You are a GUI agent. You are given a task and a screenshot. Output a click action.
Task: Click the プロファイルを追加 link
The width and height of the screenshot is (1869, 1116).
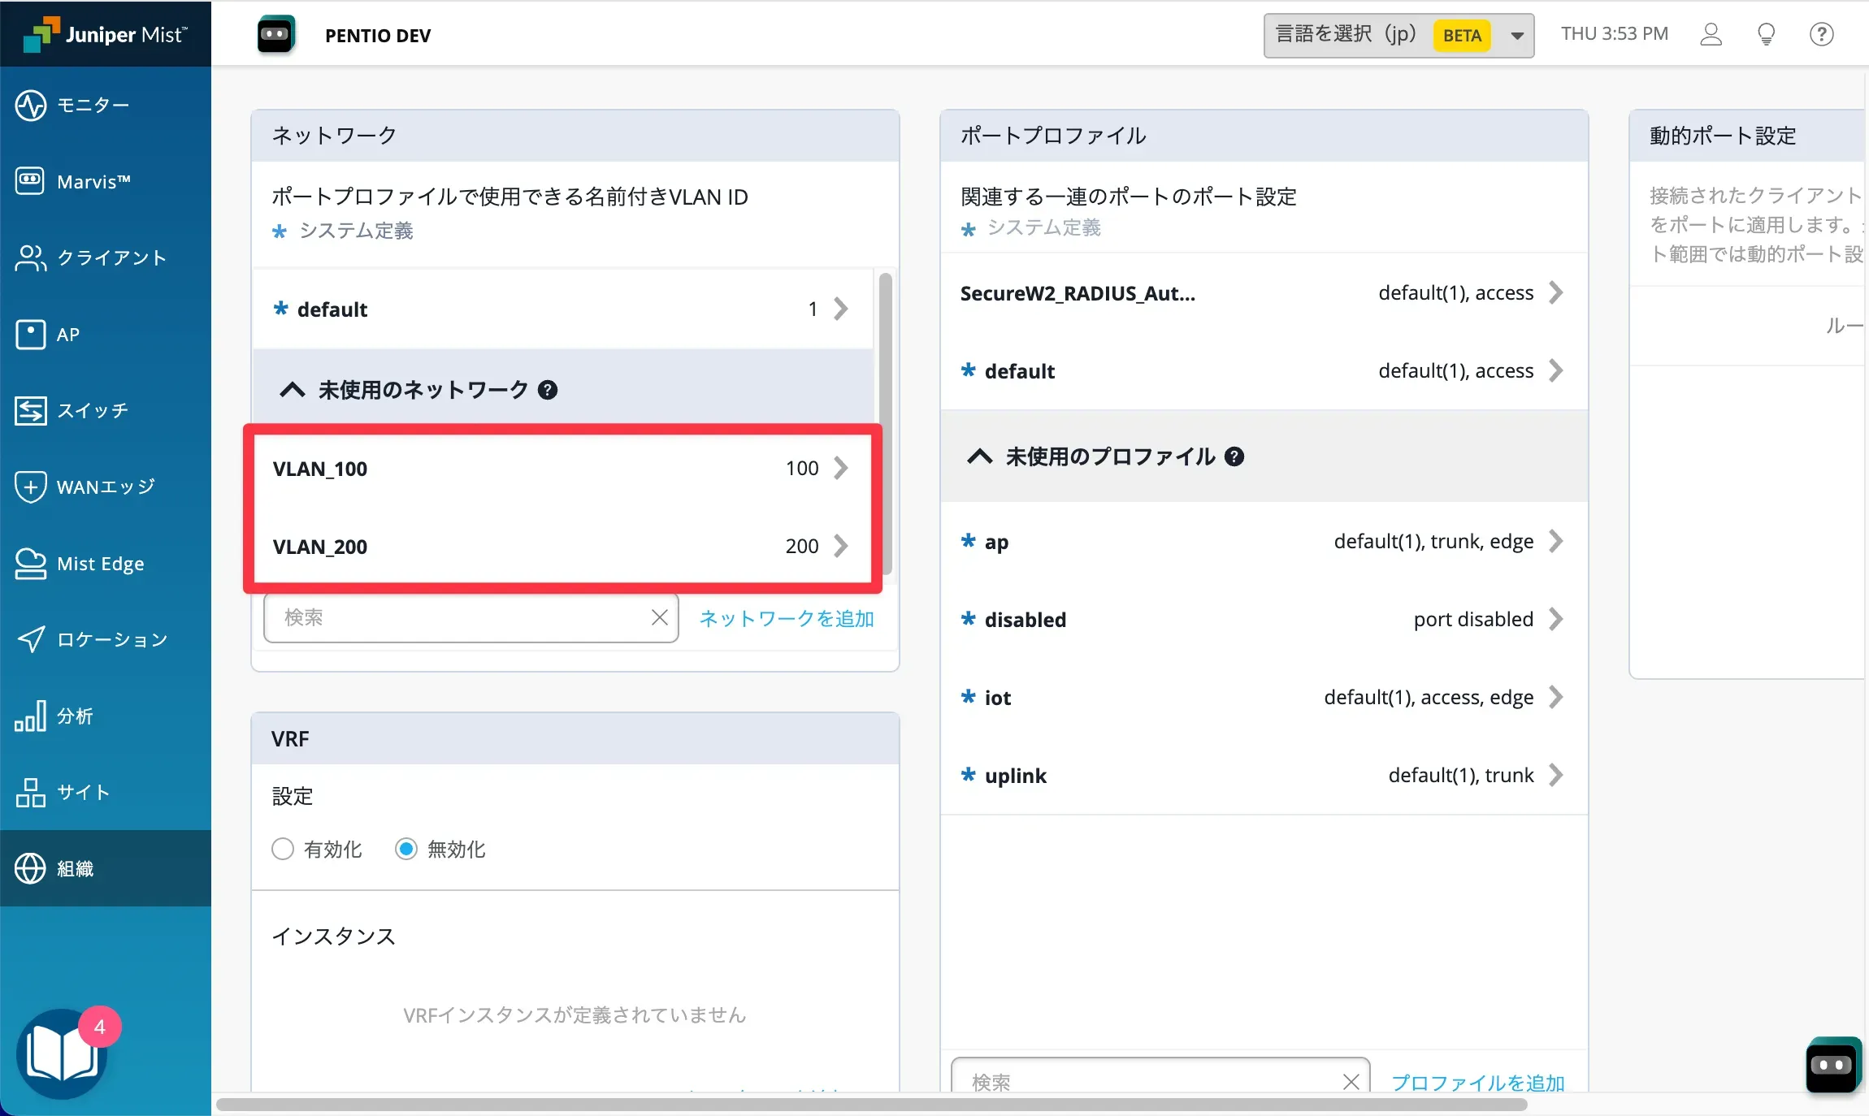coord(1477,1083)
